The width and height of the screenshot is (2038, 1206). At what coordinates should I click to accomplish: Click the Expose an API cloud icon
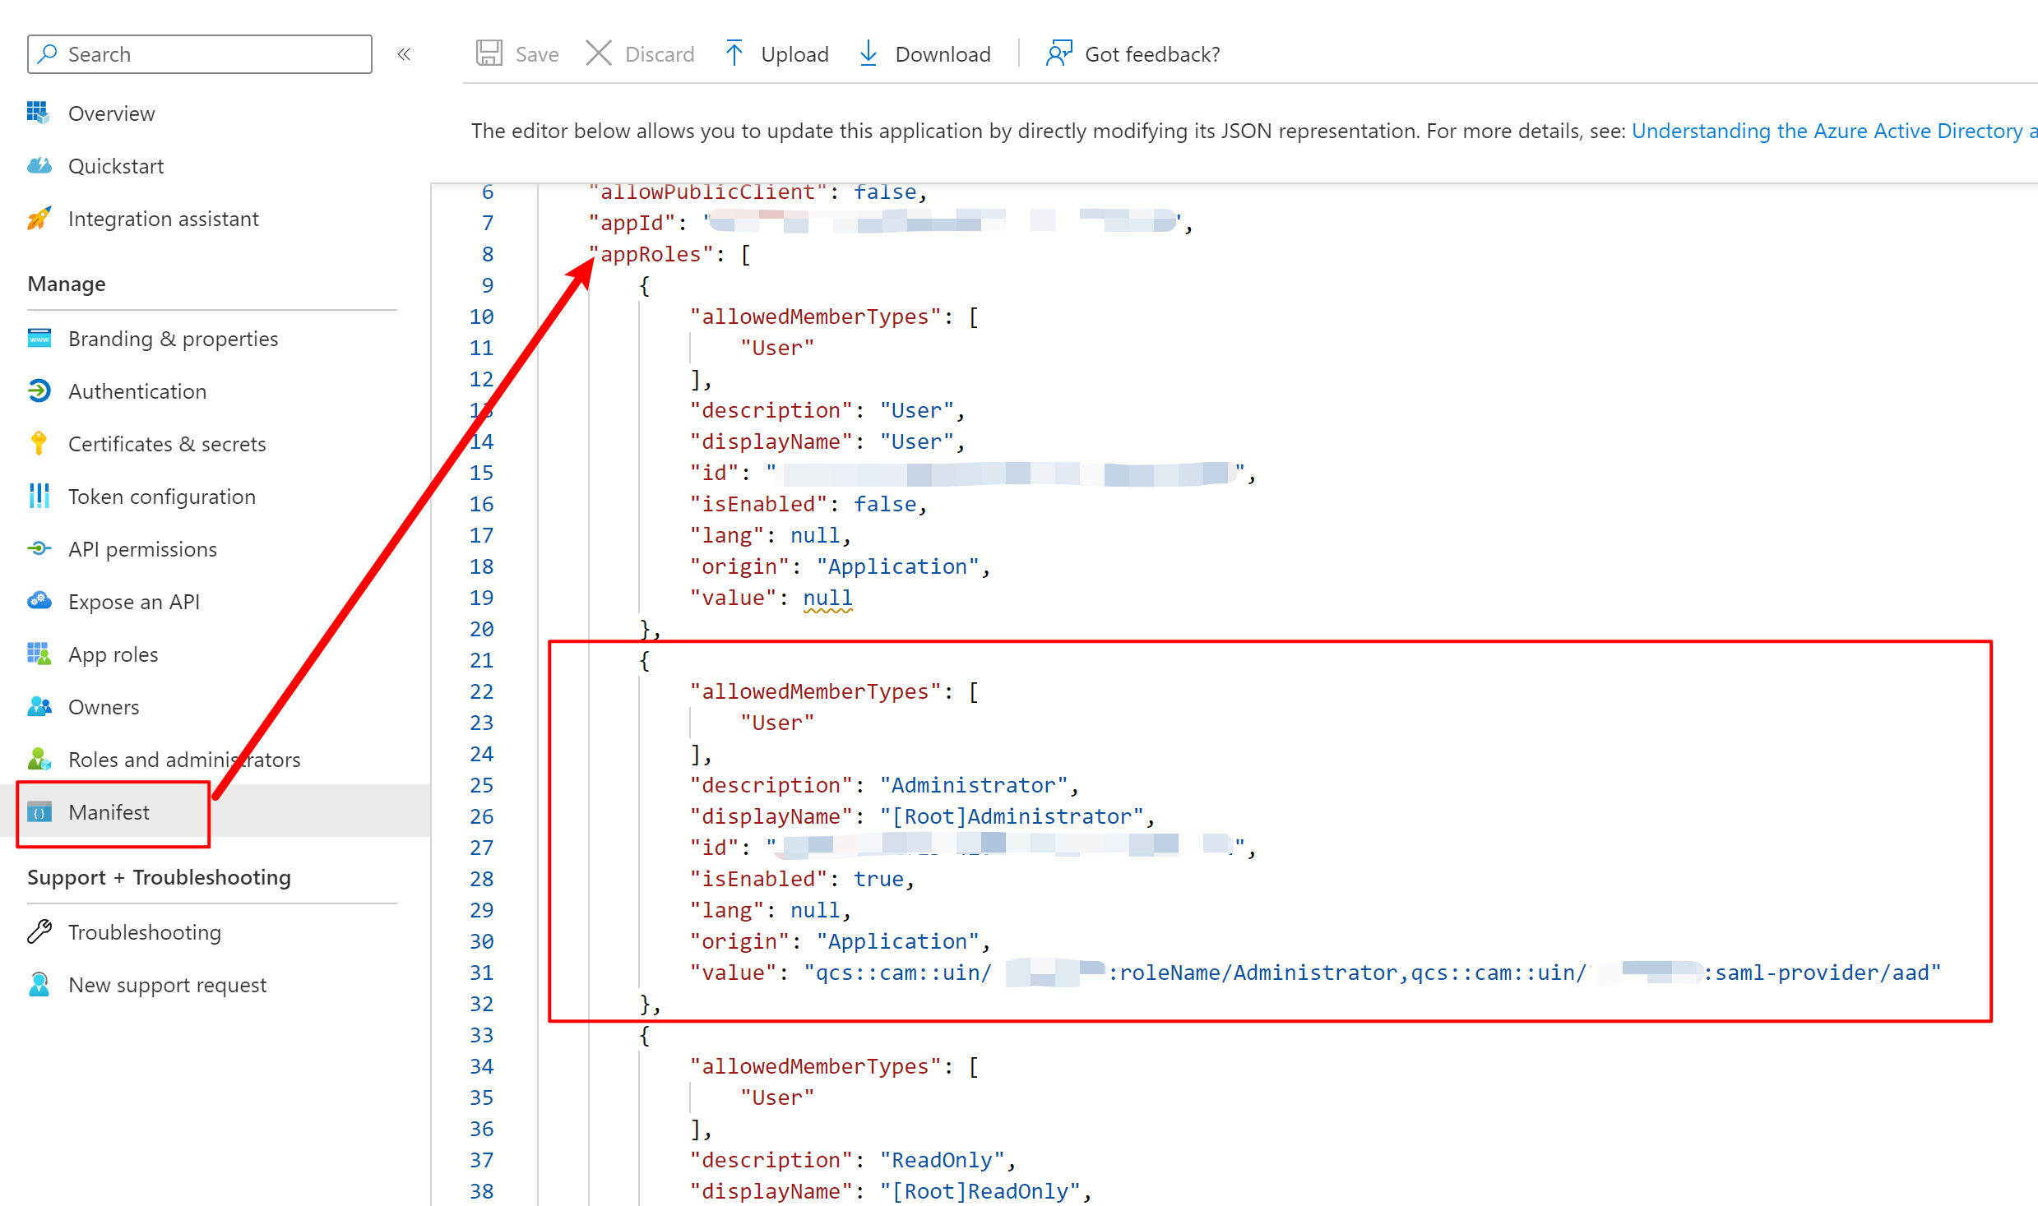pos(39,602)
